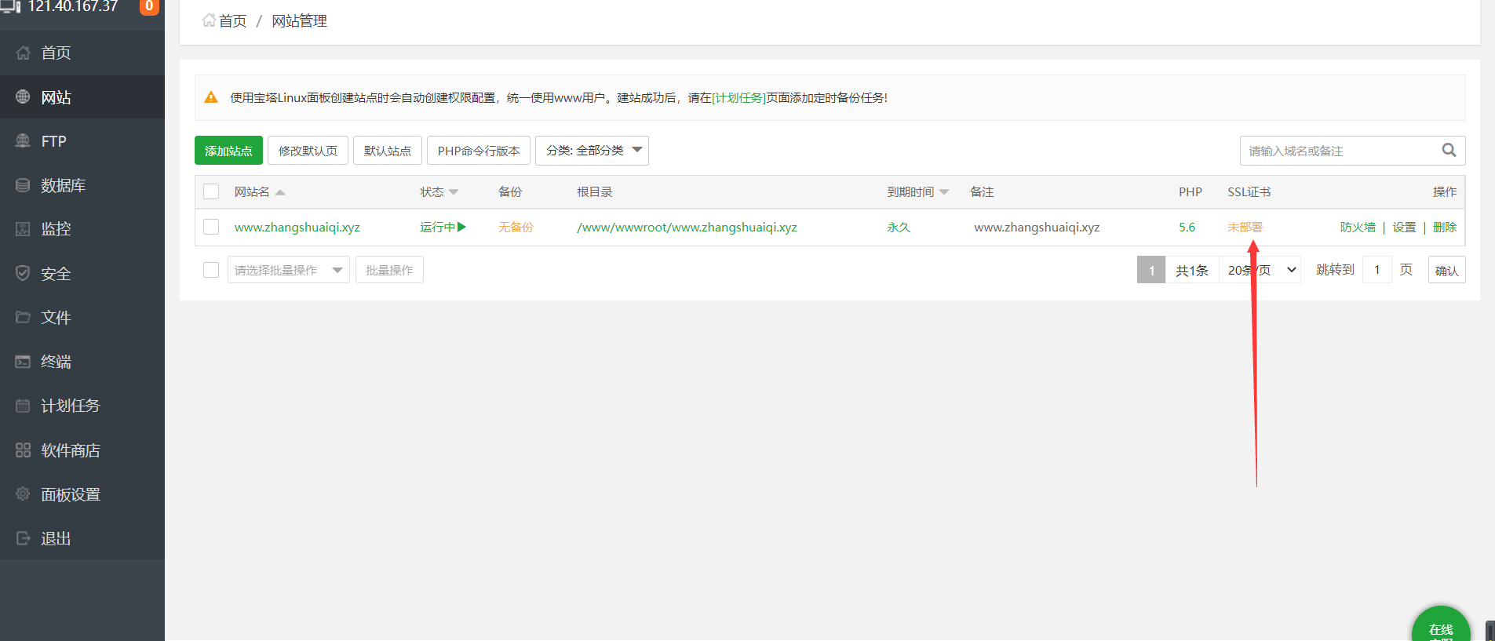Click the 未部署 SSL status link
The width and height of the screenshot is (1495, 641).
(1245, 227)
